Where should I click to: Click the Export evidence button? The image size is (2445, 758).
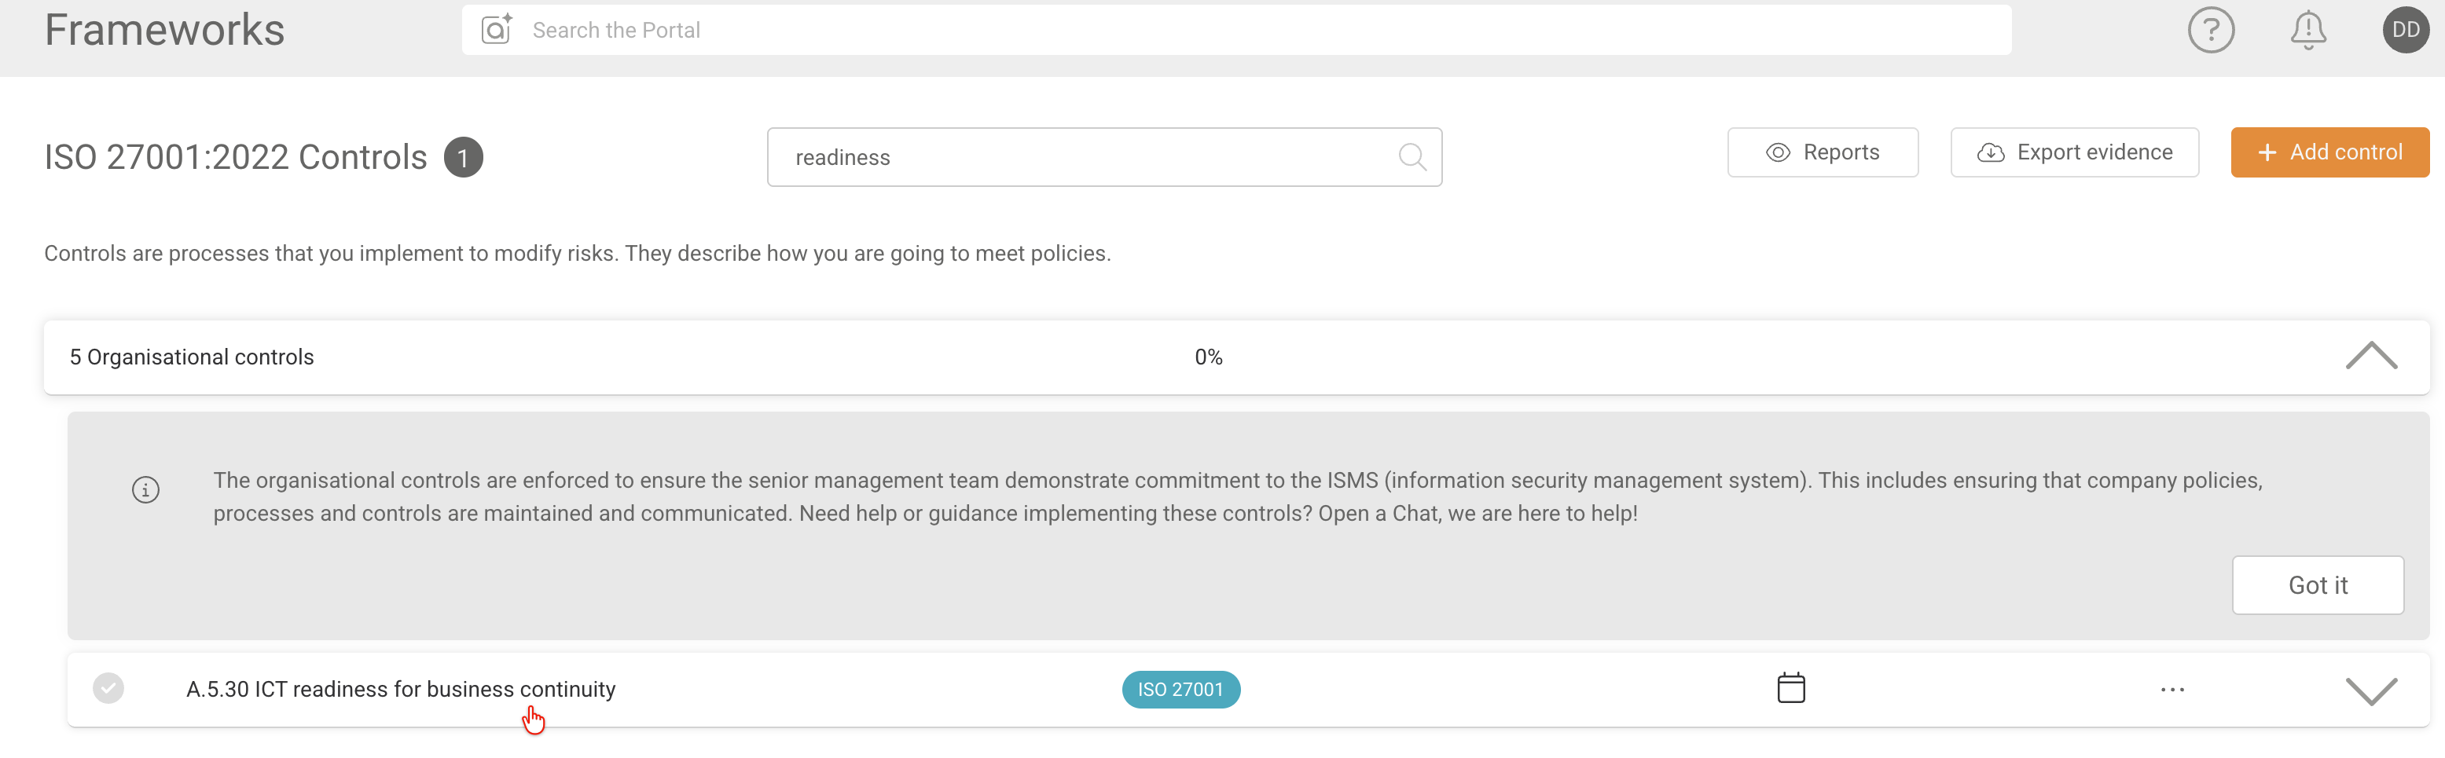coord(2074,152)
